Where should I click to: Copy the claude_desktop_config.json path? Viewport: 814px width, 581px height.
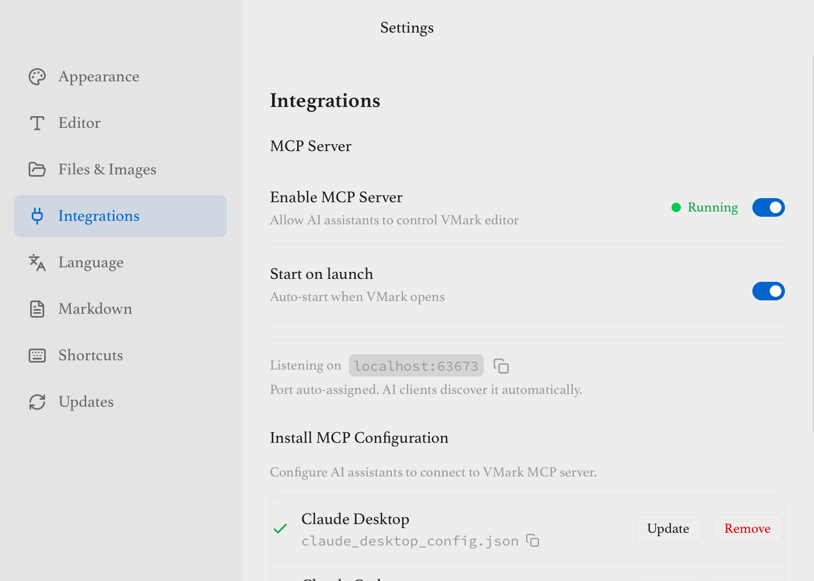pyautogui.click(x=533, y=540)
